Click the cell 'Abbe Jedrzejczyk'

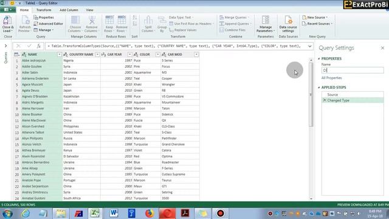coord(41,60)
